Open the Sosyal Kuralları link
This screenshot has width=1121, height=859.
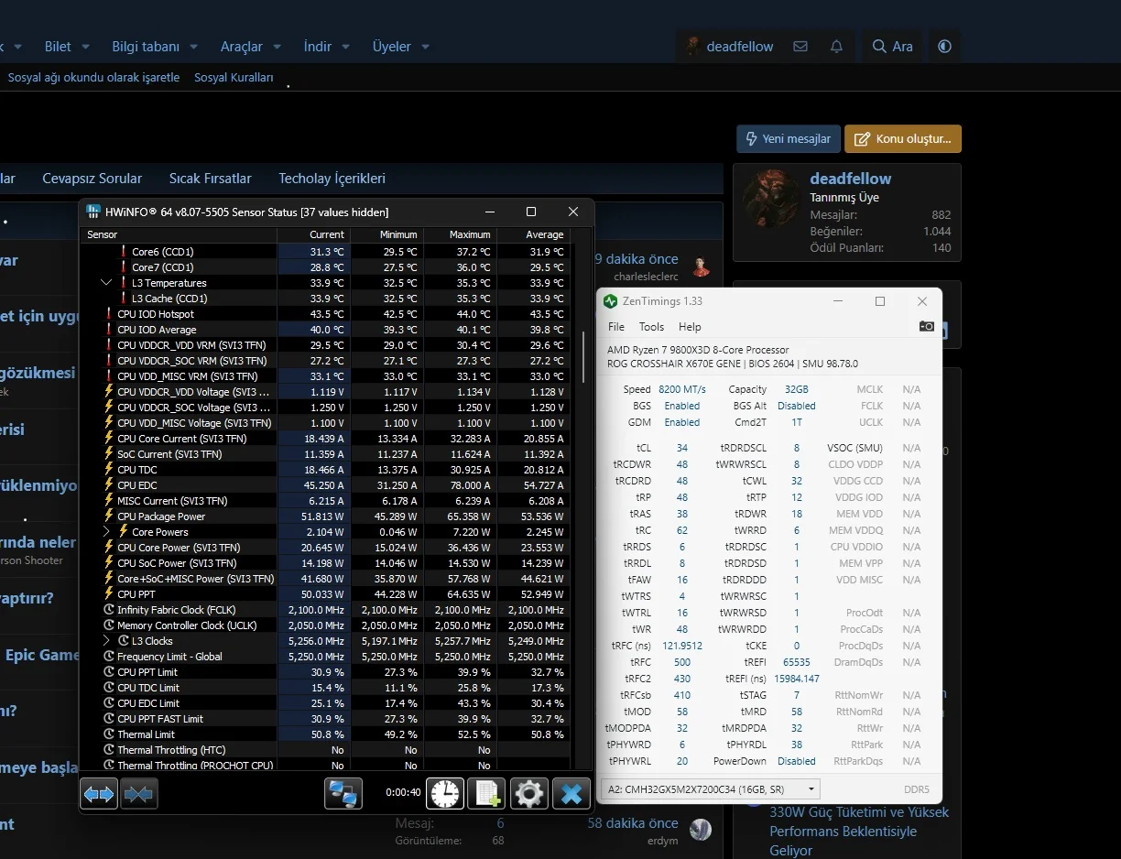(x=234, y=78)
